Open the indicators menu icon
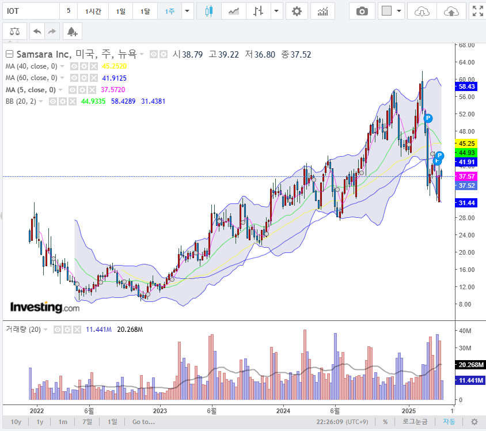This screenshot has height=431, width=486. pyautogui.click(x=322, y=12)
